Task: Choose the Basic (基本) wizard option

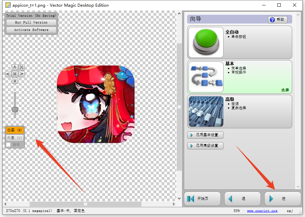Action: pos(239,77)
